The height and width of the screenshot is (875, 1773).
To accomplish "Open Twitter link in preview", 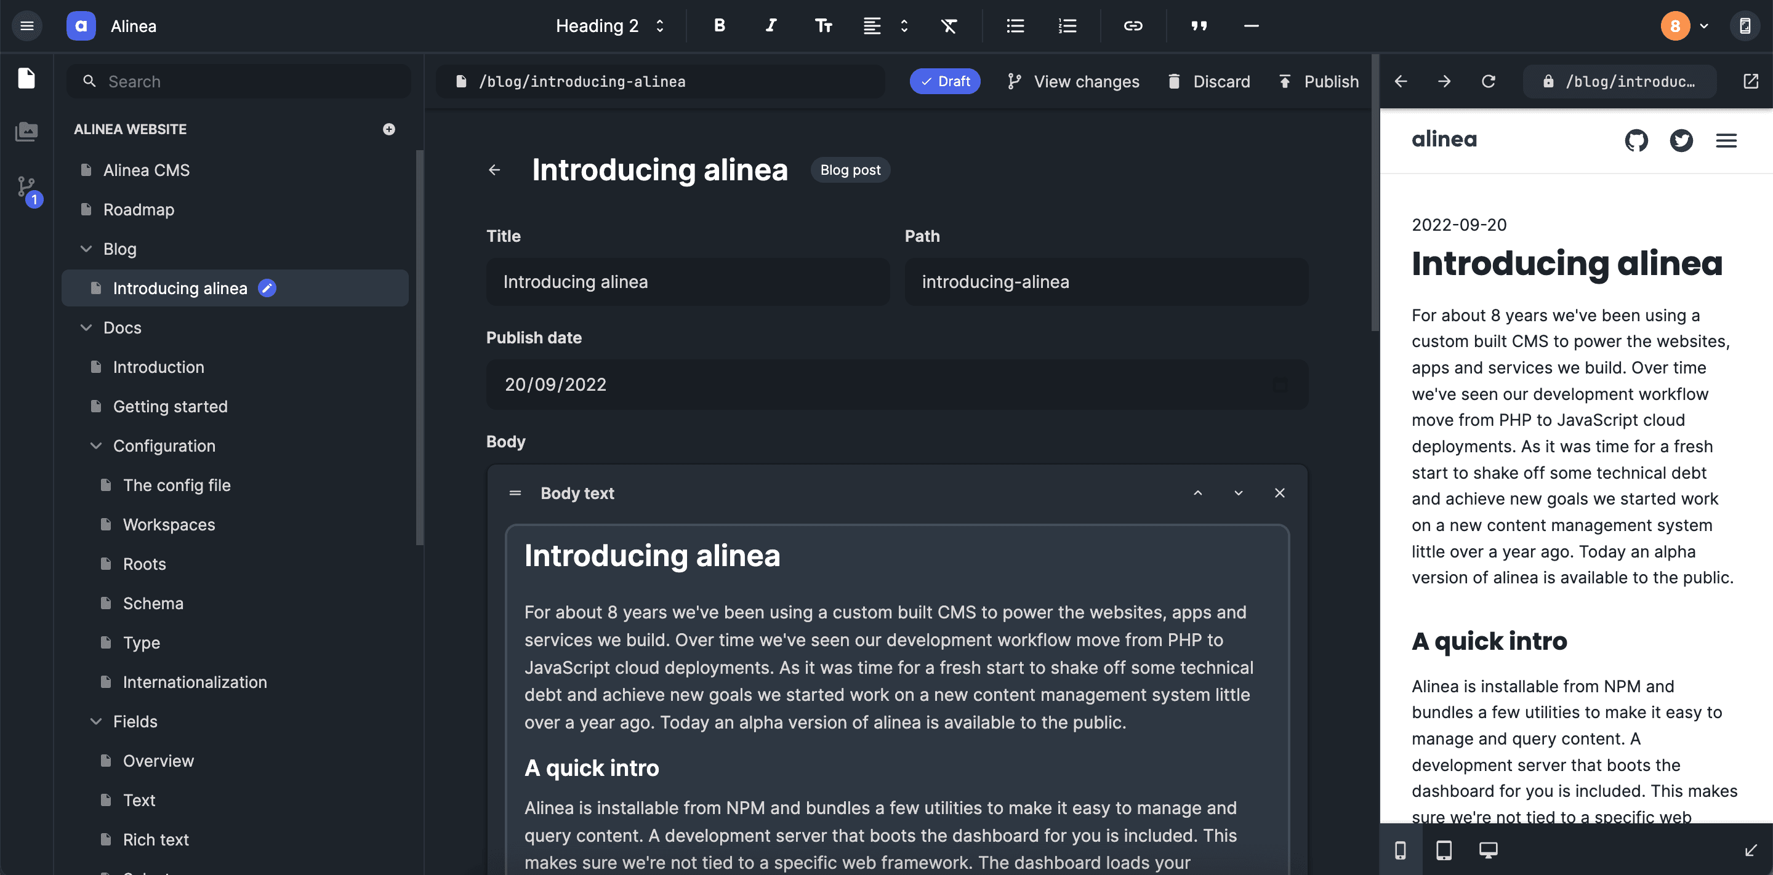I will tap(1681, 140).
